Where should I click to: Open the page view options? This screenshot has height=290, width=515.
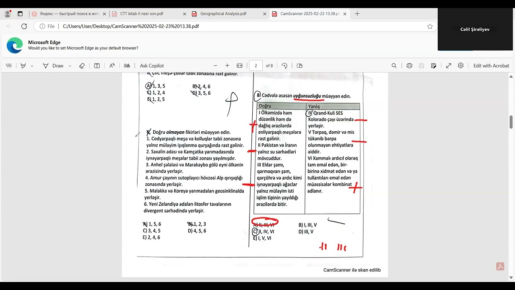pos(299,66)
